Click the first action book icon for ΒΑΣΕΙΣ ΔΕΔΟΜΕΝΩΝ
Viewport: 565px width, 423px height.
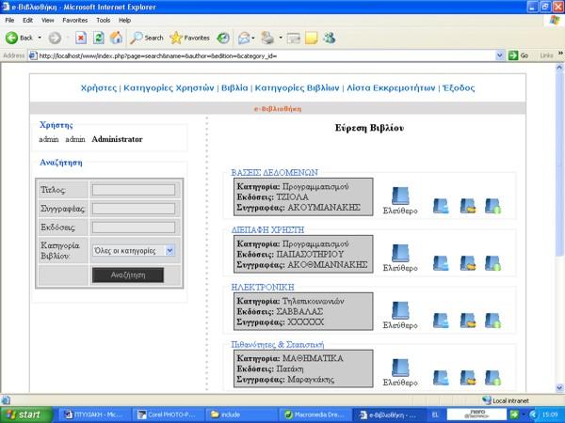441,206
